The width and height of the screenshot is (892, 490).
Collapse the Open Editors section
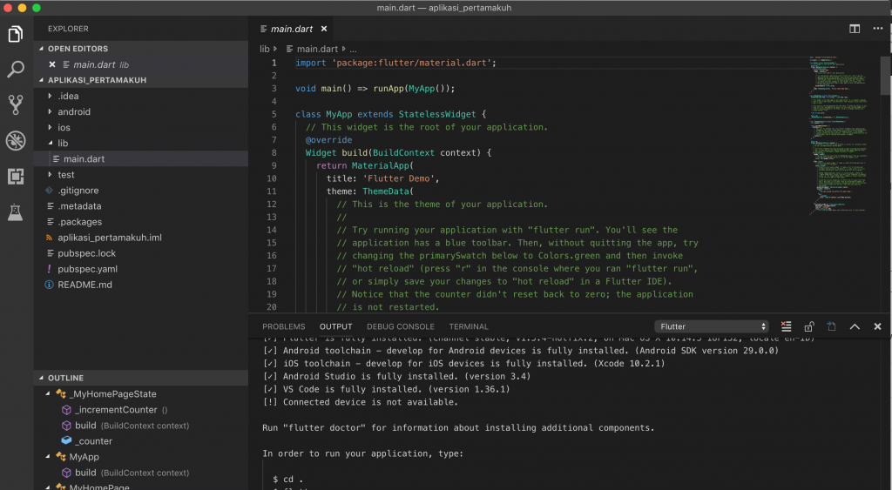click(x=78, y=49)
